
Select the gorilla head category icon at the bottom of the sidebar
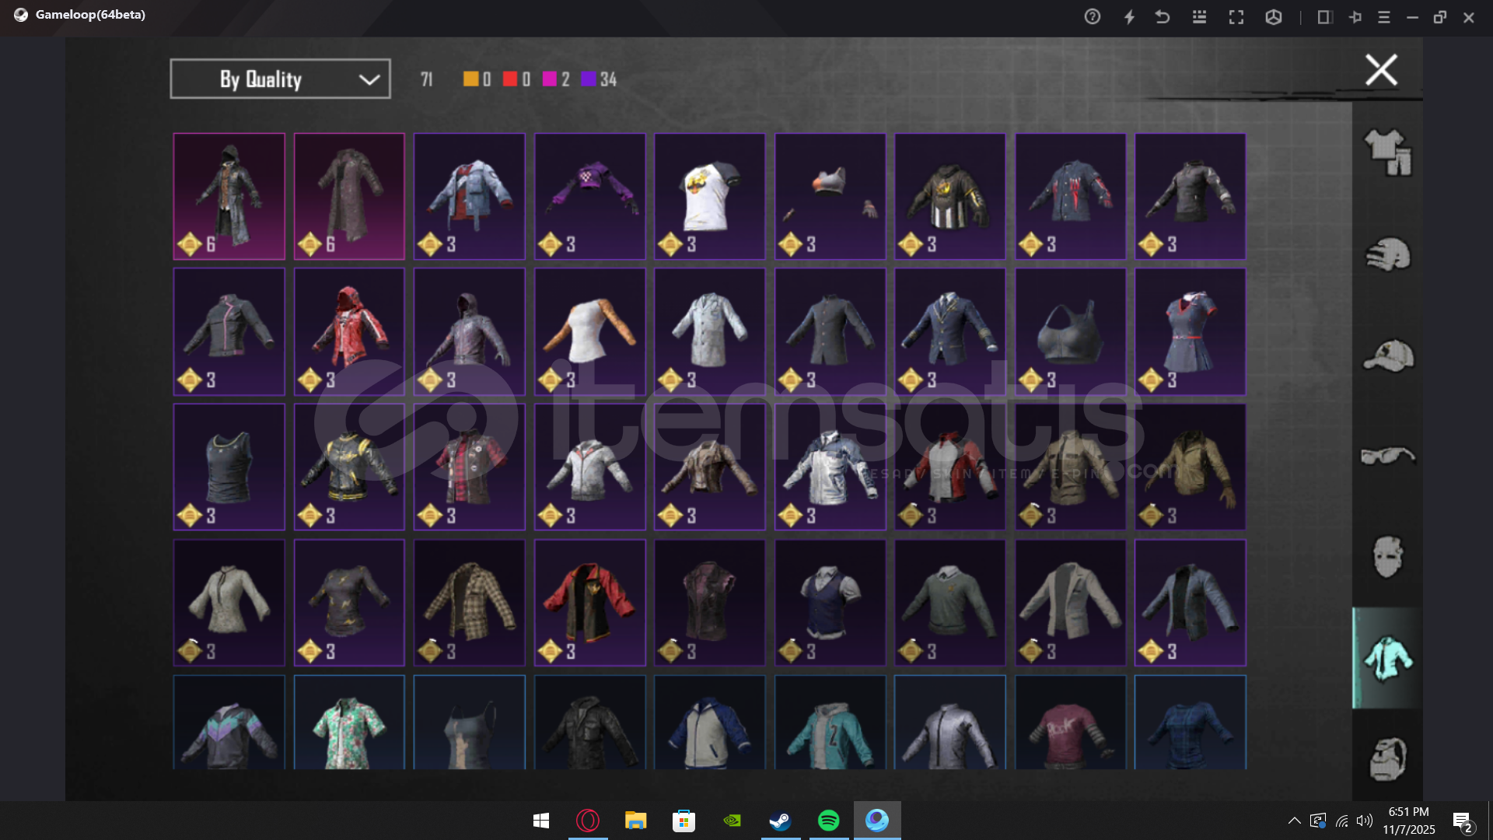click(1388, 758)
